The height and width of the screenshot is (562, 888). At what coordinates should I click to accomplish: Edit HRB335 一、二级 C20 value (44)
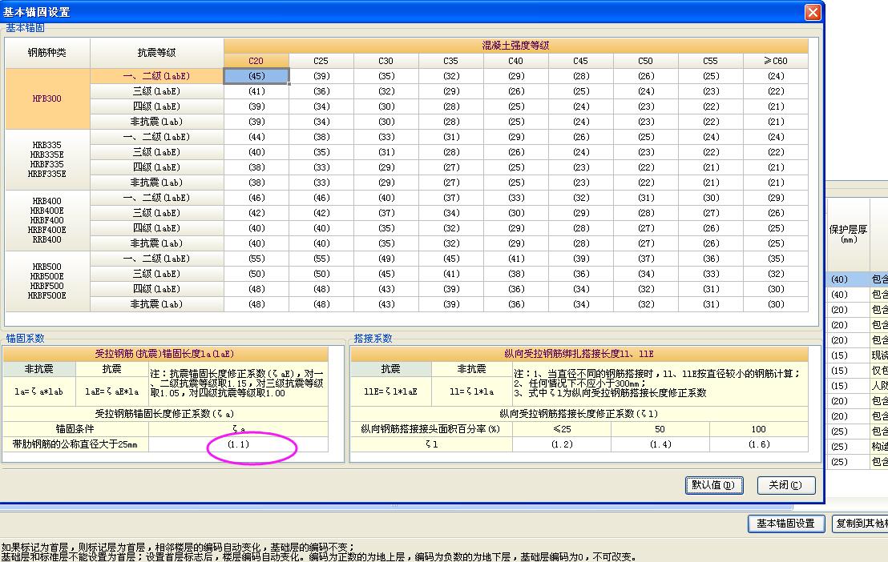[256, 137]
